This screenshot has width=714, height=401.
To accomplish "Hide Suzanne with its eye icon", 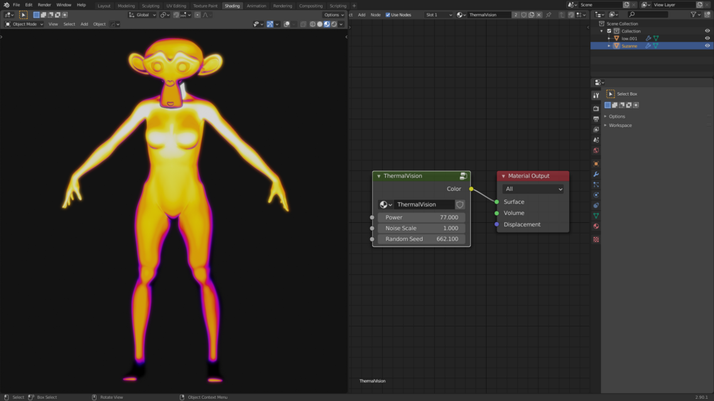I will (x=707, y=46).
